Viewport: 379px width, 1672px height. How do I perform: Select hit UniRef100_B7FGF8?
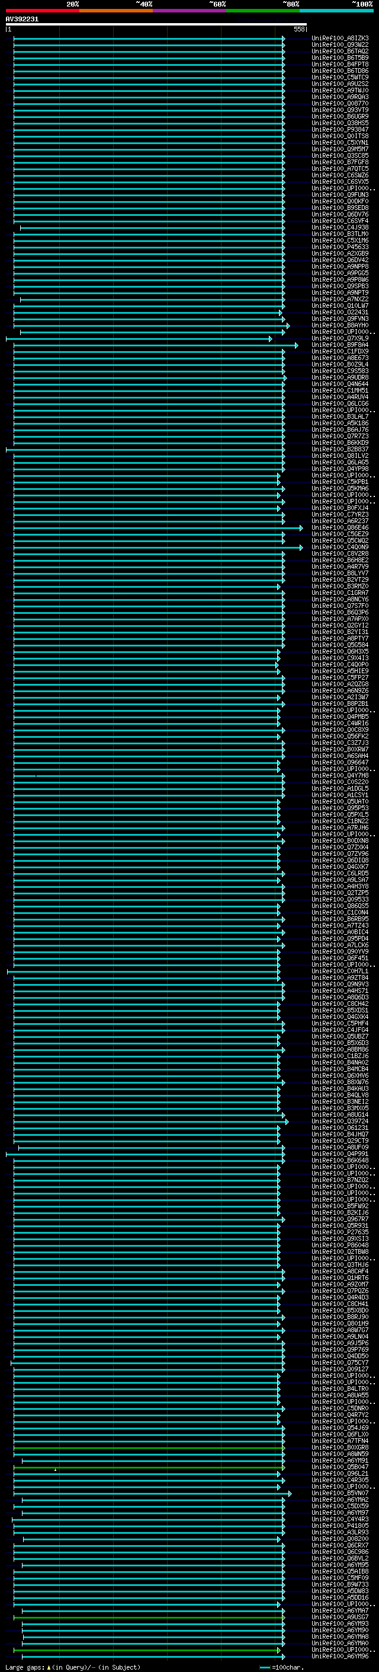pyautogui.click(x=340, y=163)
